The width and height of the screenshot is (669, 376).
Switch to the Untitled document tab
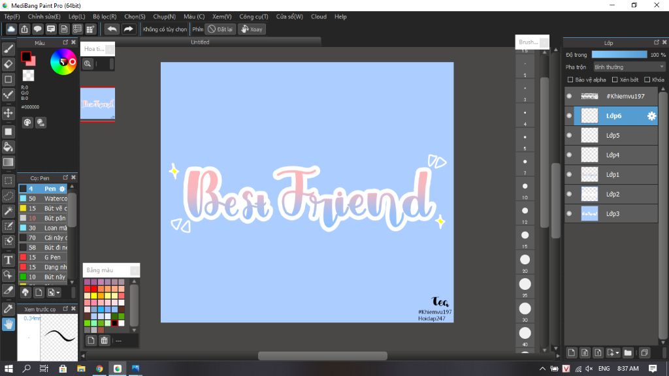tap(200, 42)
